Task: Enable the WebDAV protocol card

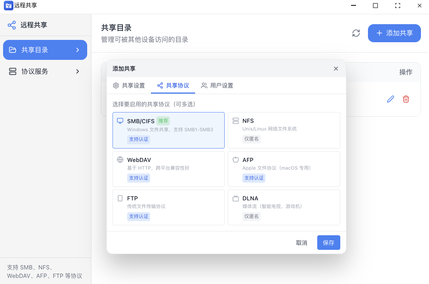Action: click(169, 169)
